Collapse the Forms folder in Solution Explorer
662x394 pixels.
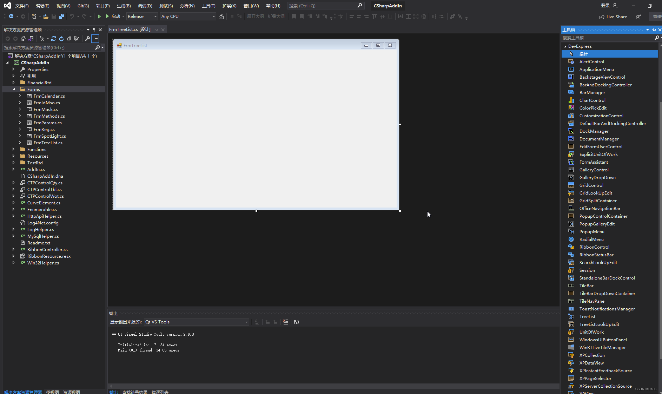click(14, 89)
